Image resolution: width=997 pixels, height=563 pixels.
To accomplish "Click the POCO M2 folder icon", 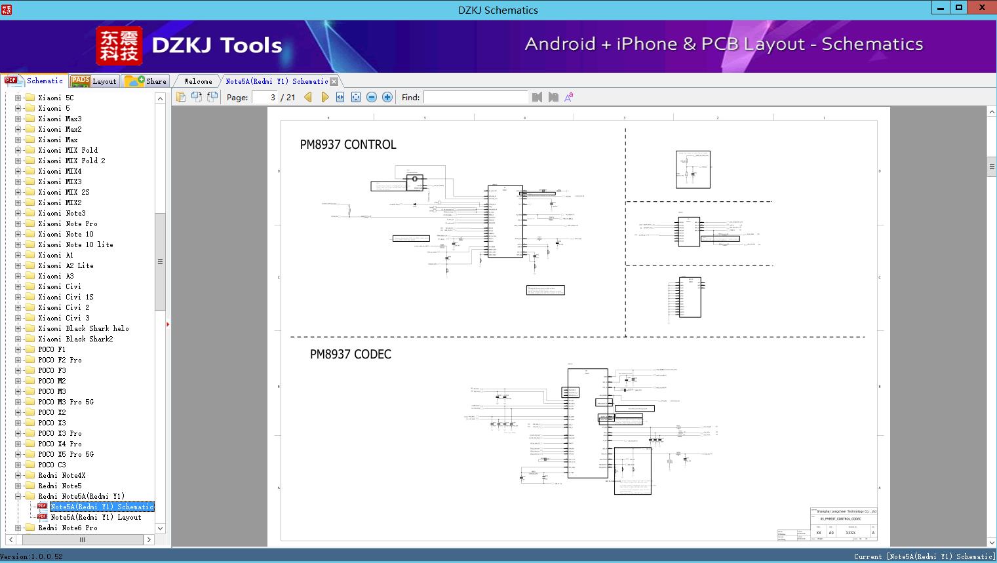I will click(x=29, y=381).
